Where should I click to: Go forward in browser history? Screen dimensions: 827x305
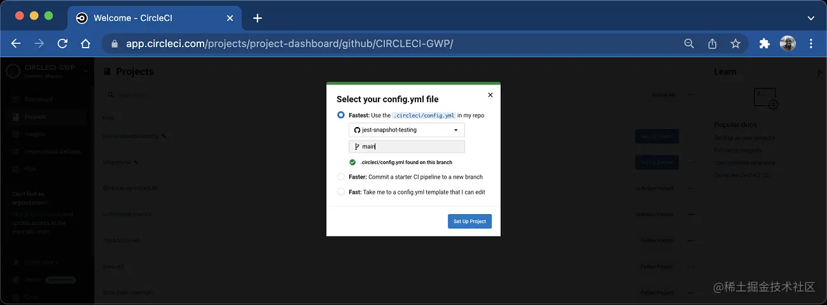click(x=39, y=44)
